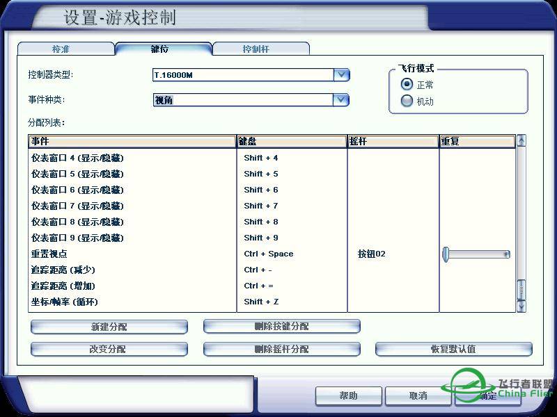557x417 pixels.
Task: Confirm settings with the 确定 button
Action: click(487, 395)
